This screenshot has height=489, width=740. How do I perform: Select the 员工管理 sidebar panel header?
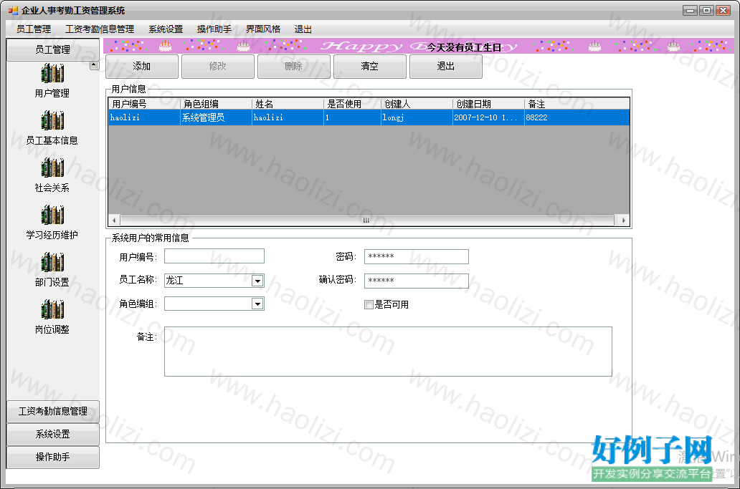53,49
